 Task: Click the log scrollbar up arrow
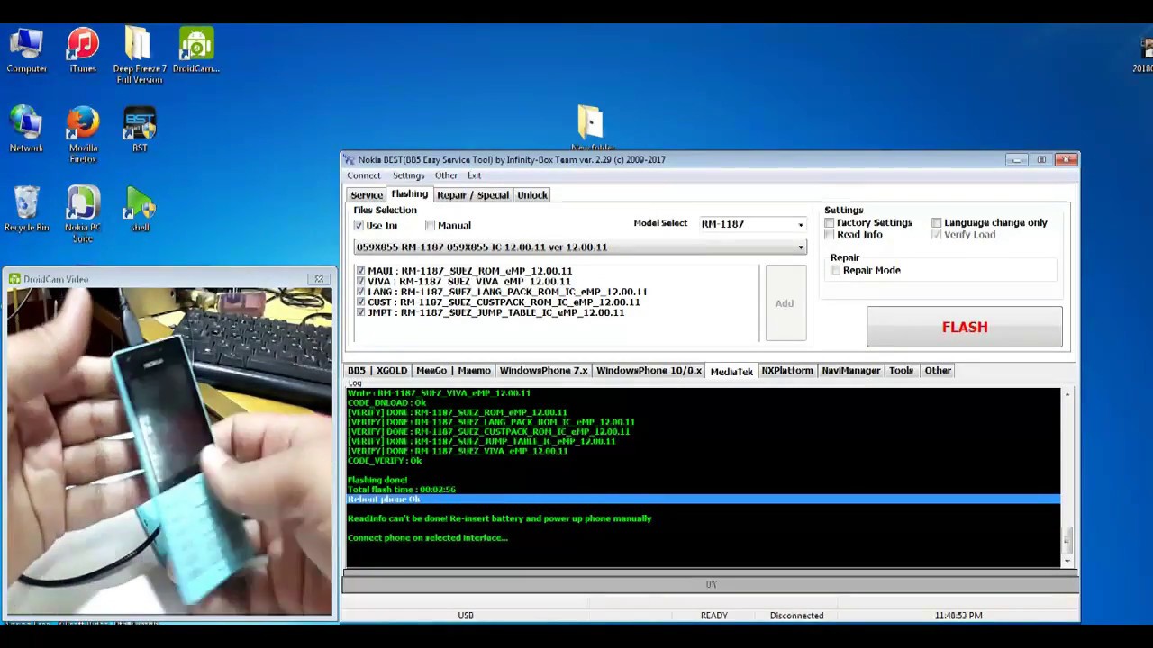(1067, 394)
